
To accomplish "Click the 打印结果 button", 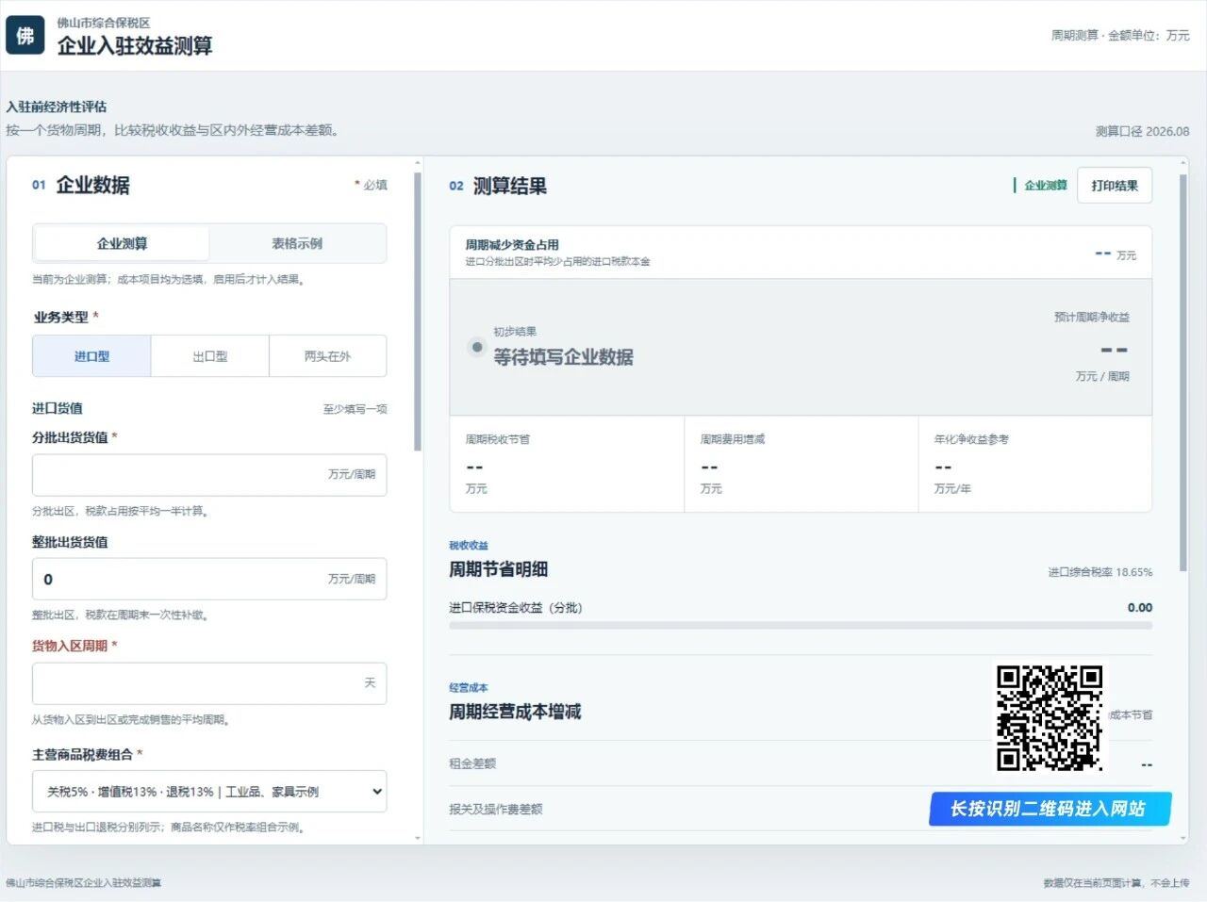I will [1115, 186].
